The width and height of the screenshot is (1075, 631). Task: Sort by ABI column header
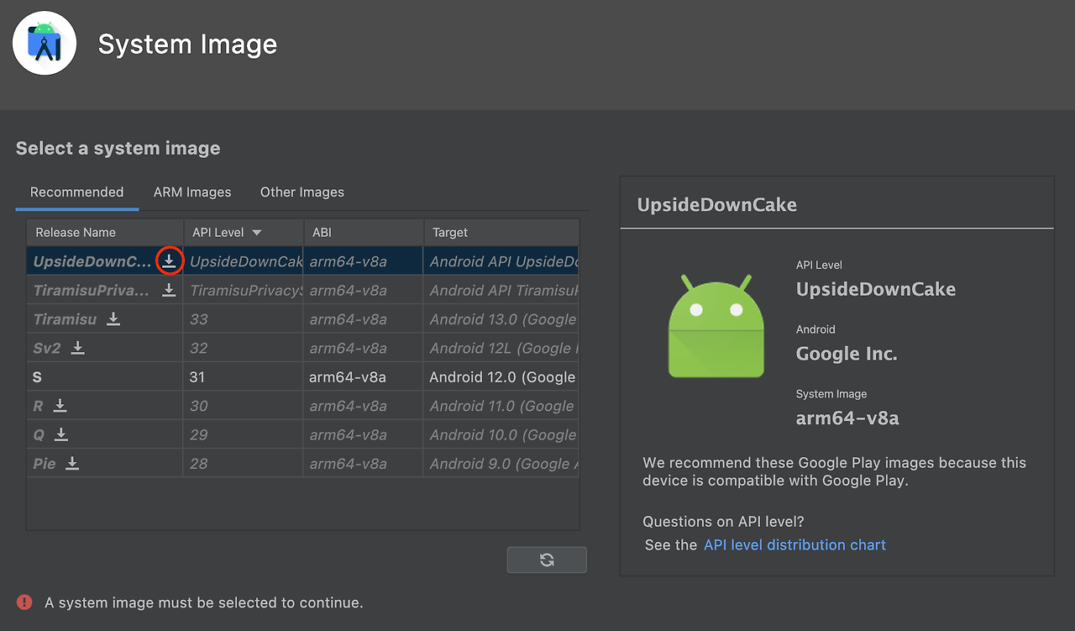[363, 233]
